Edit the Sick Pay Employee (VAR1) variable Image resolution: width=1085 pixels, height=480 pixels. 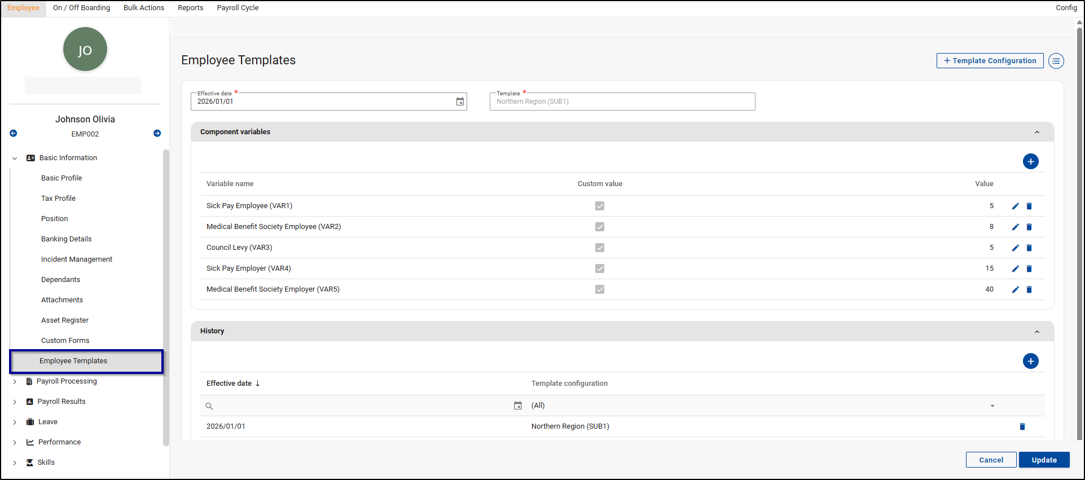pyautogui.click(x=1015, y=206)
